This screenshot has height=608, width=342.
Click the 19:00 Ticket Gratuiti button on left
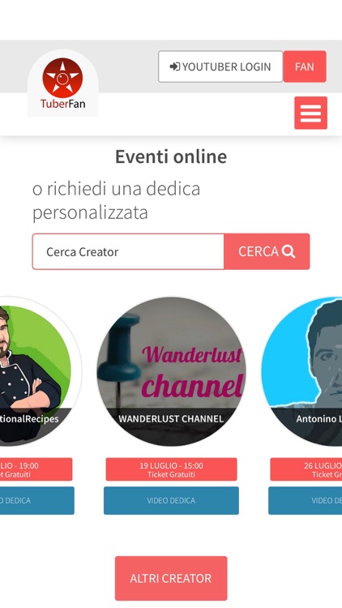click(36, 469)
